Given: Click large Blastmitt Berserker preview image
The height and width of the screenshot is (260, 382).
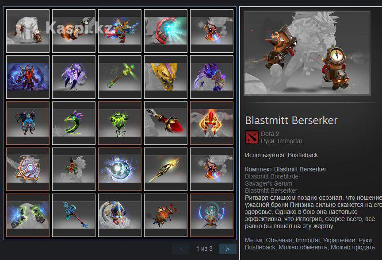Looking at the screenshot, I should point(307,53).
